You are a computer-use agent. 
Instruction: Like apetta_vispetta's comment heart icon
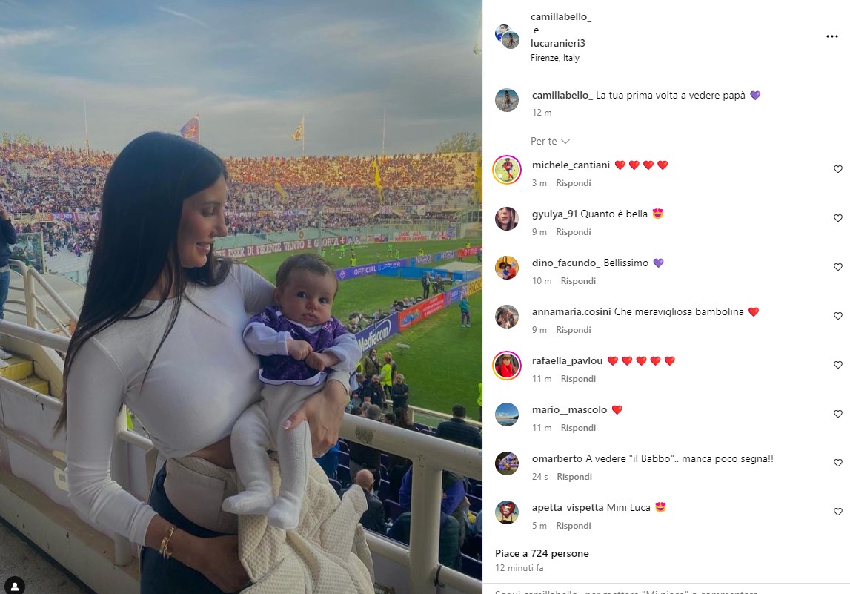[x=837, y=512]
